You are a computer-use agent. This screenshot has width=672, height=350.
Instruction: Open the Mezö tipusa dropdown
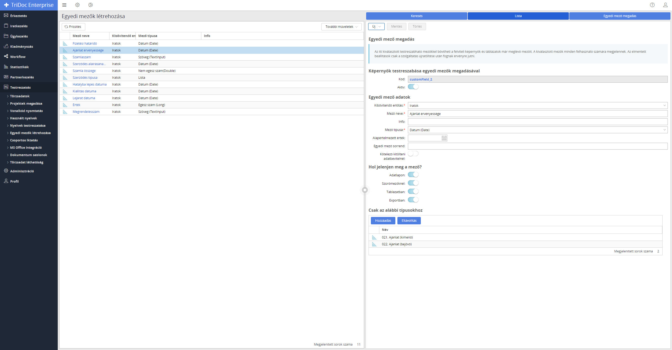(x=537, y=130)
